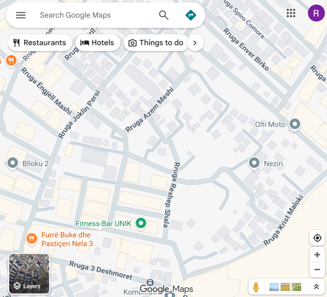
Task: Type in Search Google Maps field
Action: [x=93, y=15]
